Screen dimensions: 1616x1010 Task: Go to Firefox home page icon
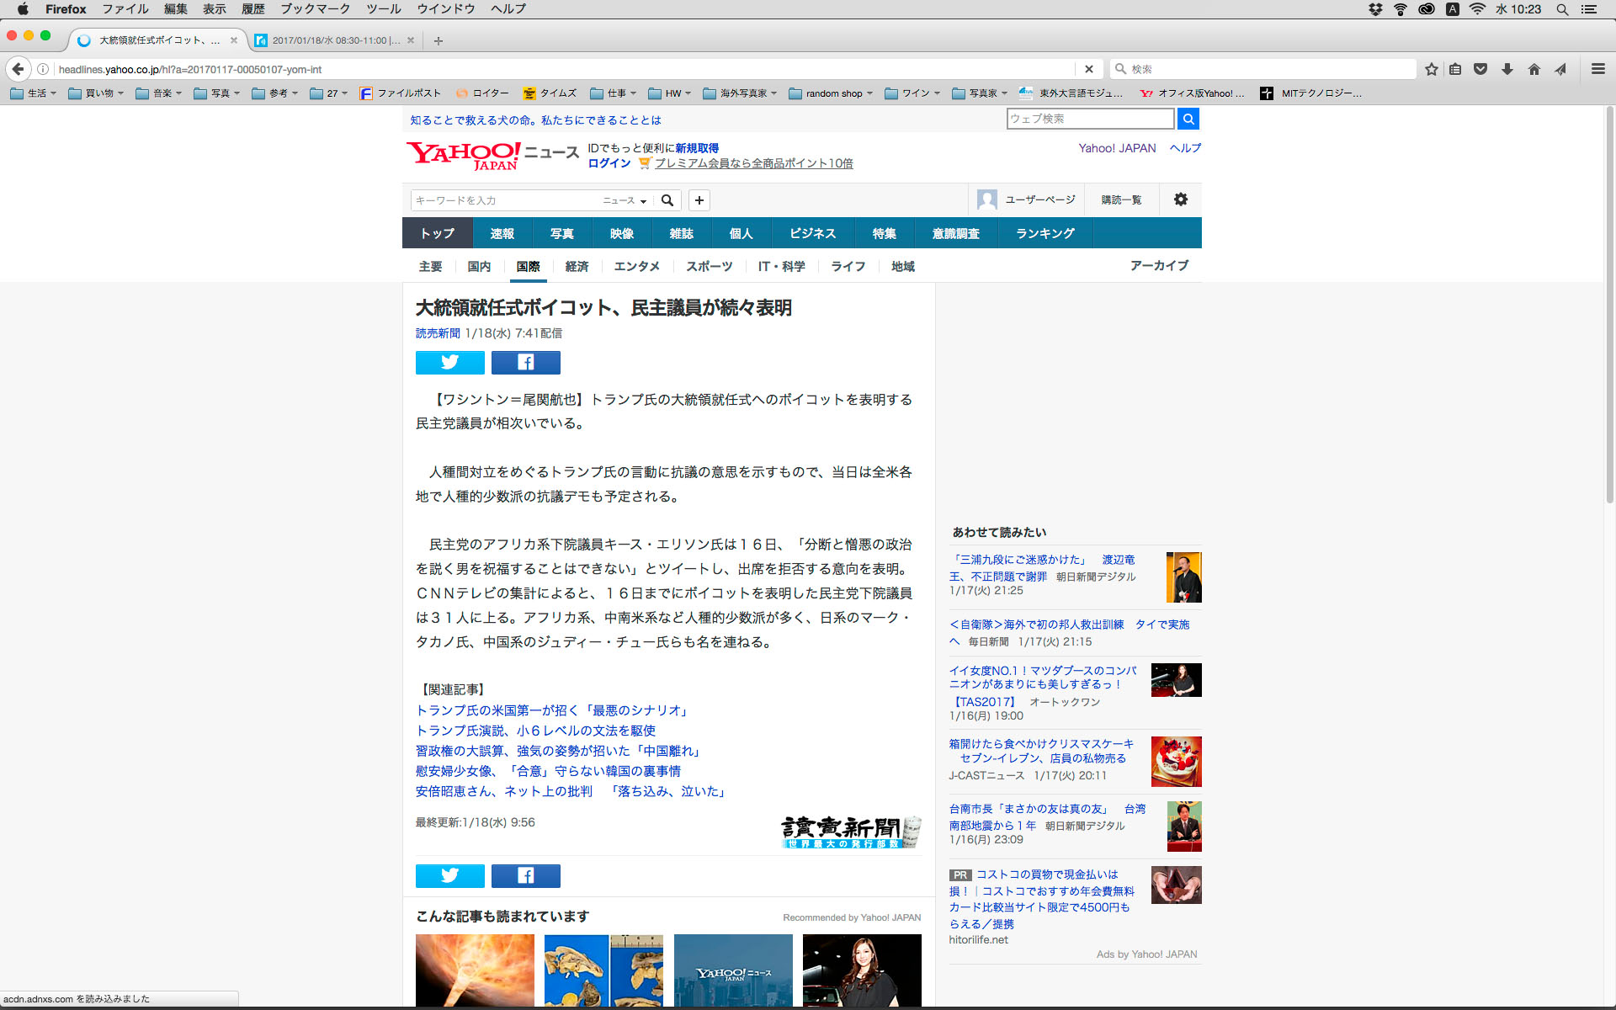coord(1534,69)
